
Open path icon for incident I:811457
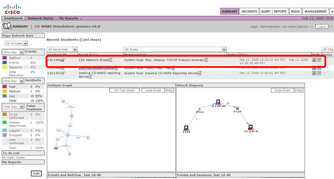[x=314, y=73]
